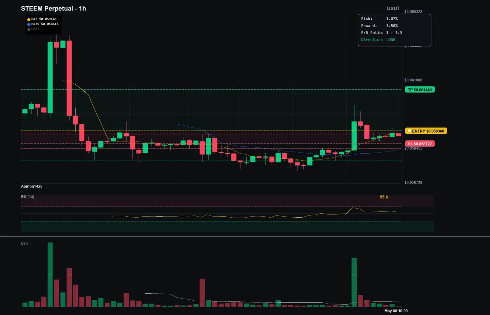Click the R/R Ratio 1 : 3.3 row
490x315 pixels.
[x=381, y=33]
